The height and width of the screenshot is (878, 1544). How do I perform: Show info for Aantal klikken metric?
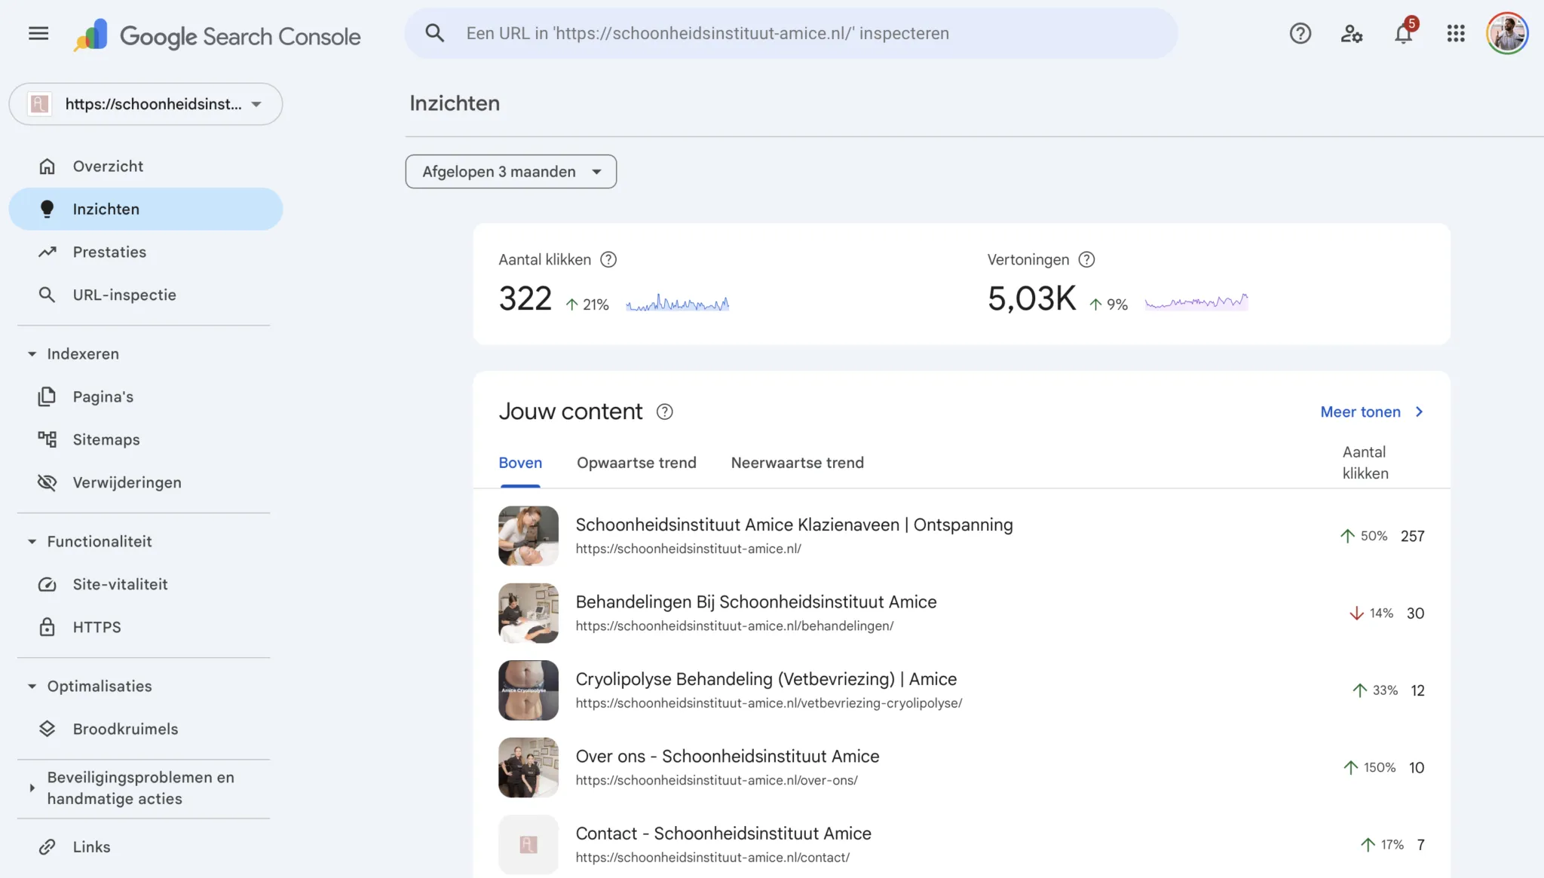[608, 259]
